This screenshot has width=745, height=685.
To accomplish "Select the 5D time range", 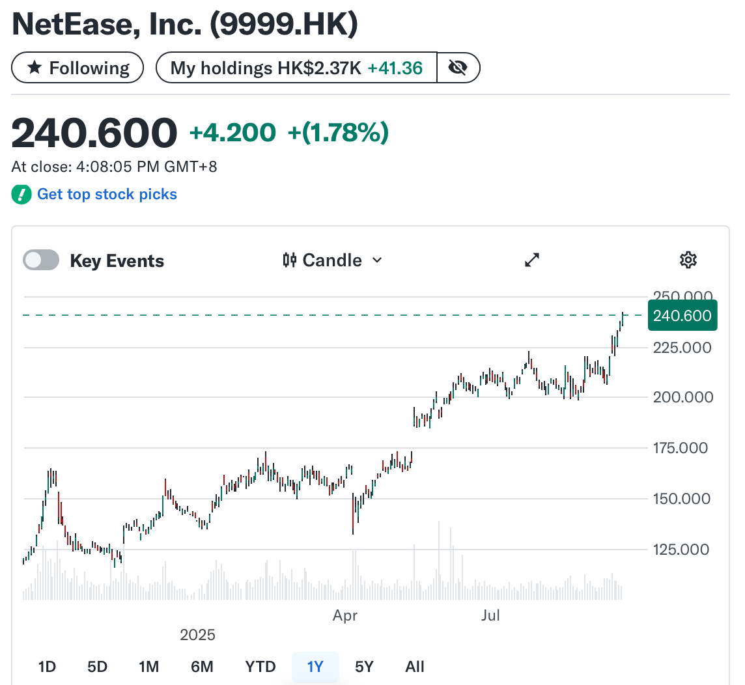I will [x=98, y=667].
